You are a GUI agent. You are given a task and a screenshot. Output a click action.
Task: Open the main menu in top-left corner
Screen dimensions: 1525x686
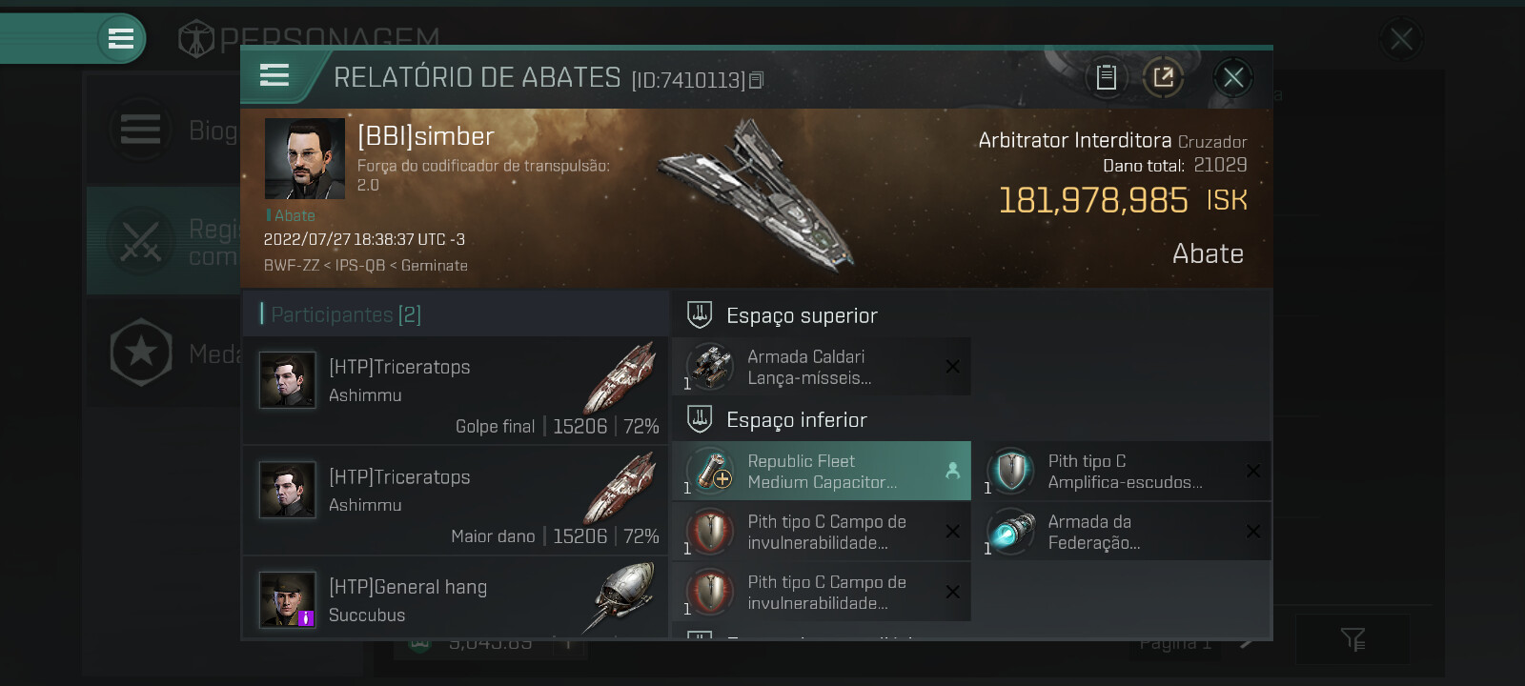coord(121,39)
